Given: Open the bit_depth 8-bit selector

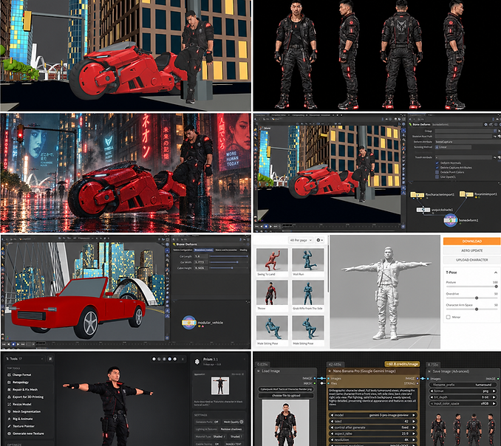Looking at the screenshot, I should [x=463, y=397].
